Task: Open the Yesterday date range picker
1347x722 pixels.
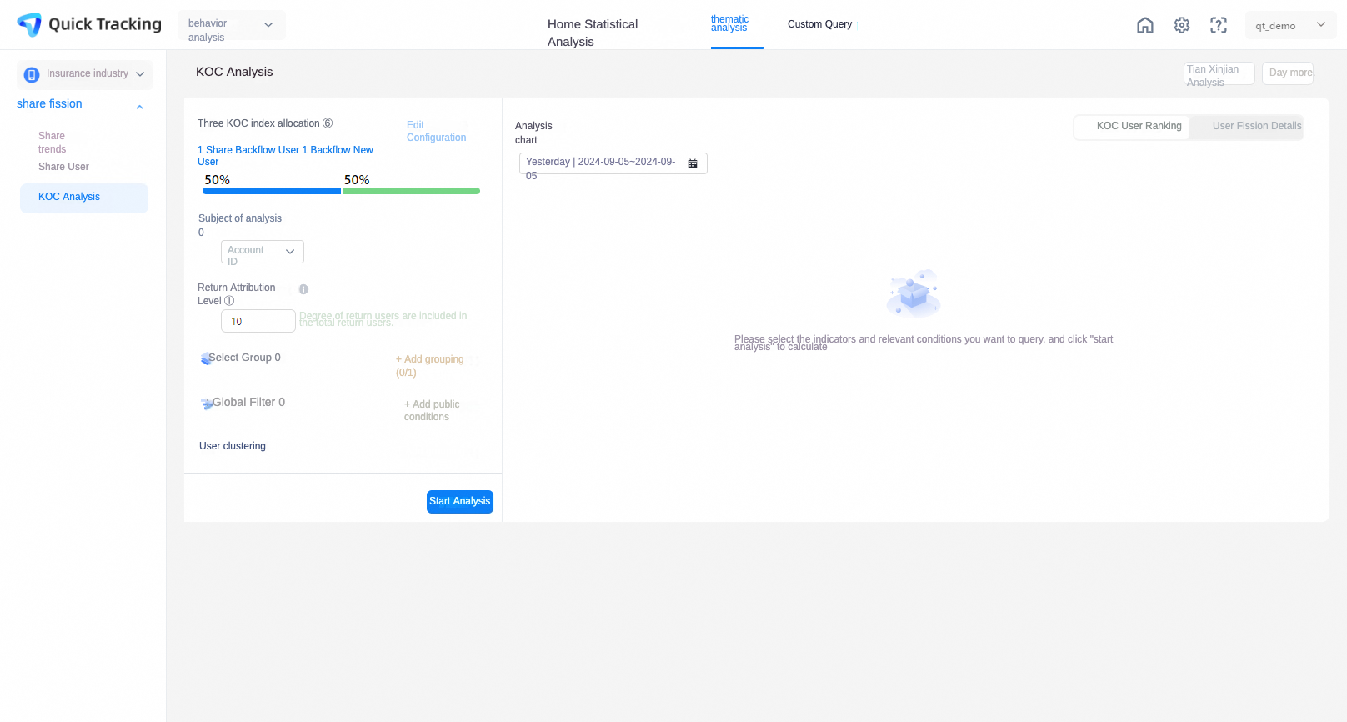Action: point(613,163)
